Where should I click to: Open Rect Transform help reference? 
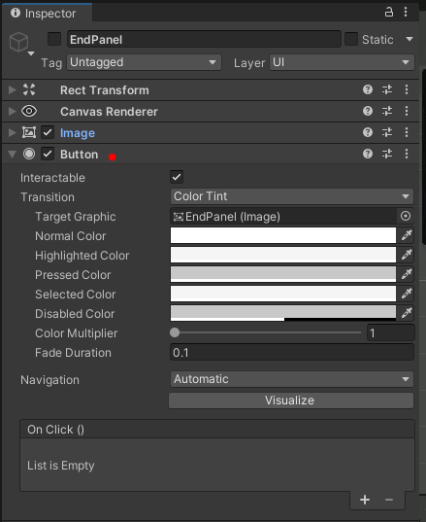(368, 89)
